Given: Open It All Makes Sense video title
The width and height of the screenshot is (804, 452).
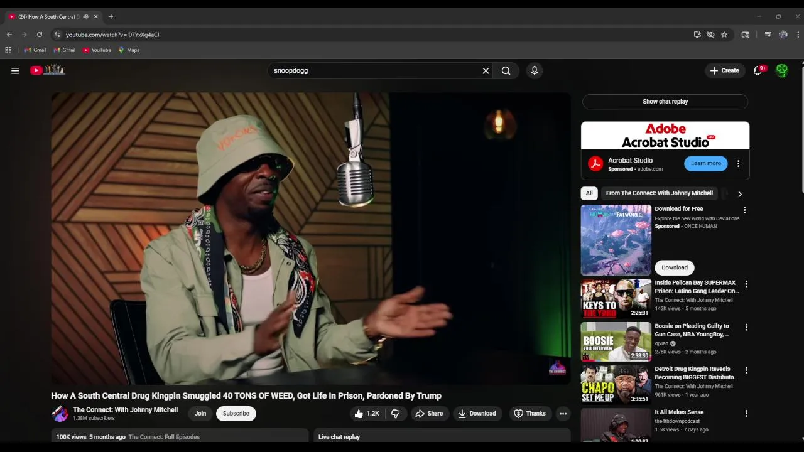Looking at the screenshot, I should coord(679,412).
